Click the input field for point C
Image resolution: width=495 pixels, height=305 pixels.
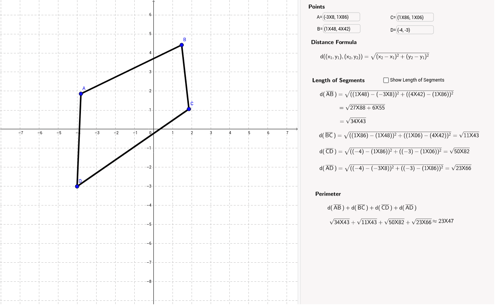pyautogui.click(x=415, y=17)
